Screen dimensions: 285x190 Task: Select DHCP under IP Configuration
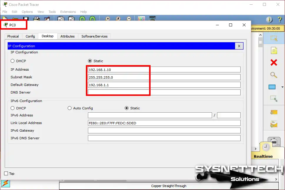pyautogui.click(x=12, y=61)
